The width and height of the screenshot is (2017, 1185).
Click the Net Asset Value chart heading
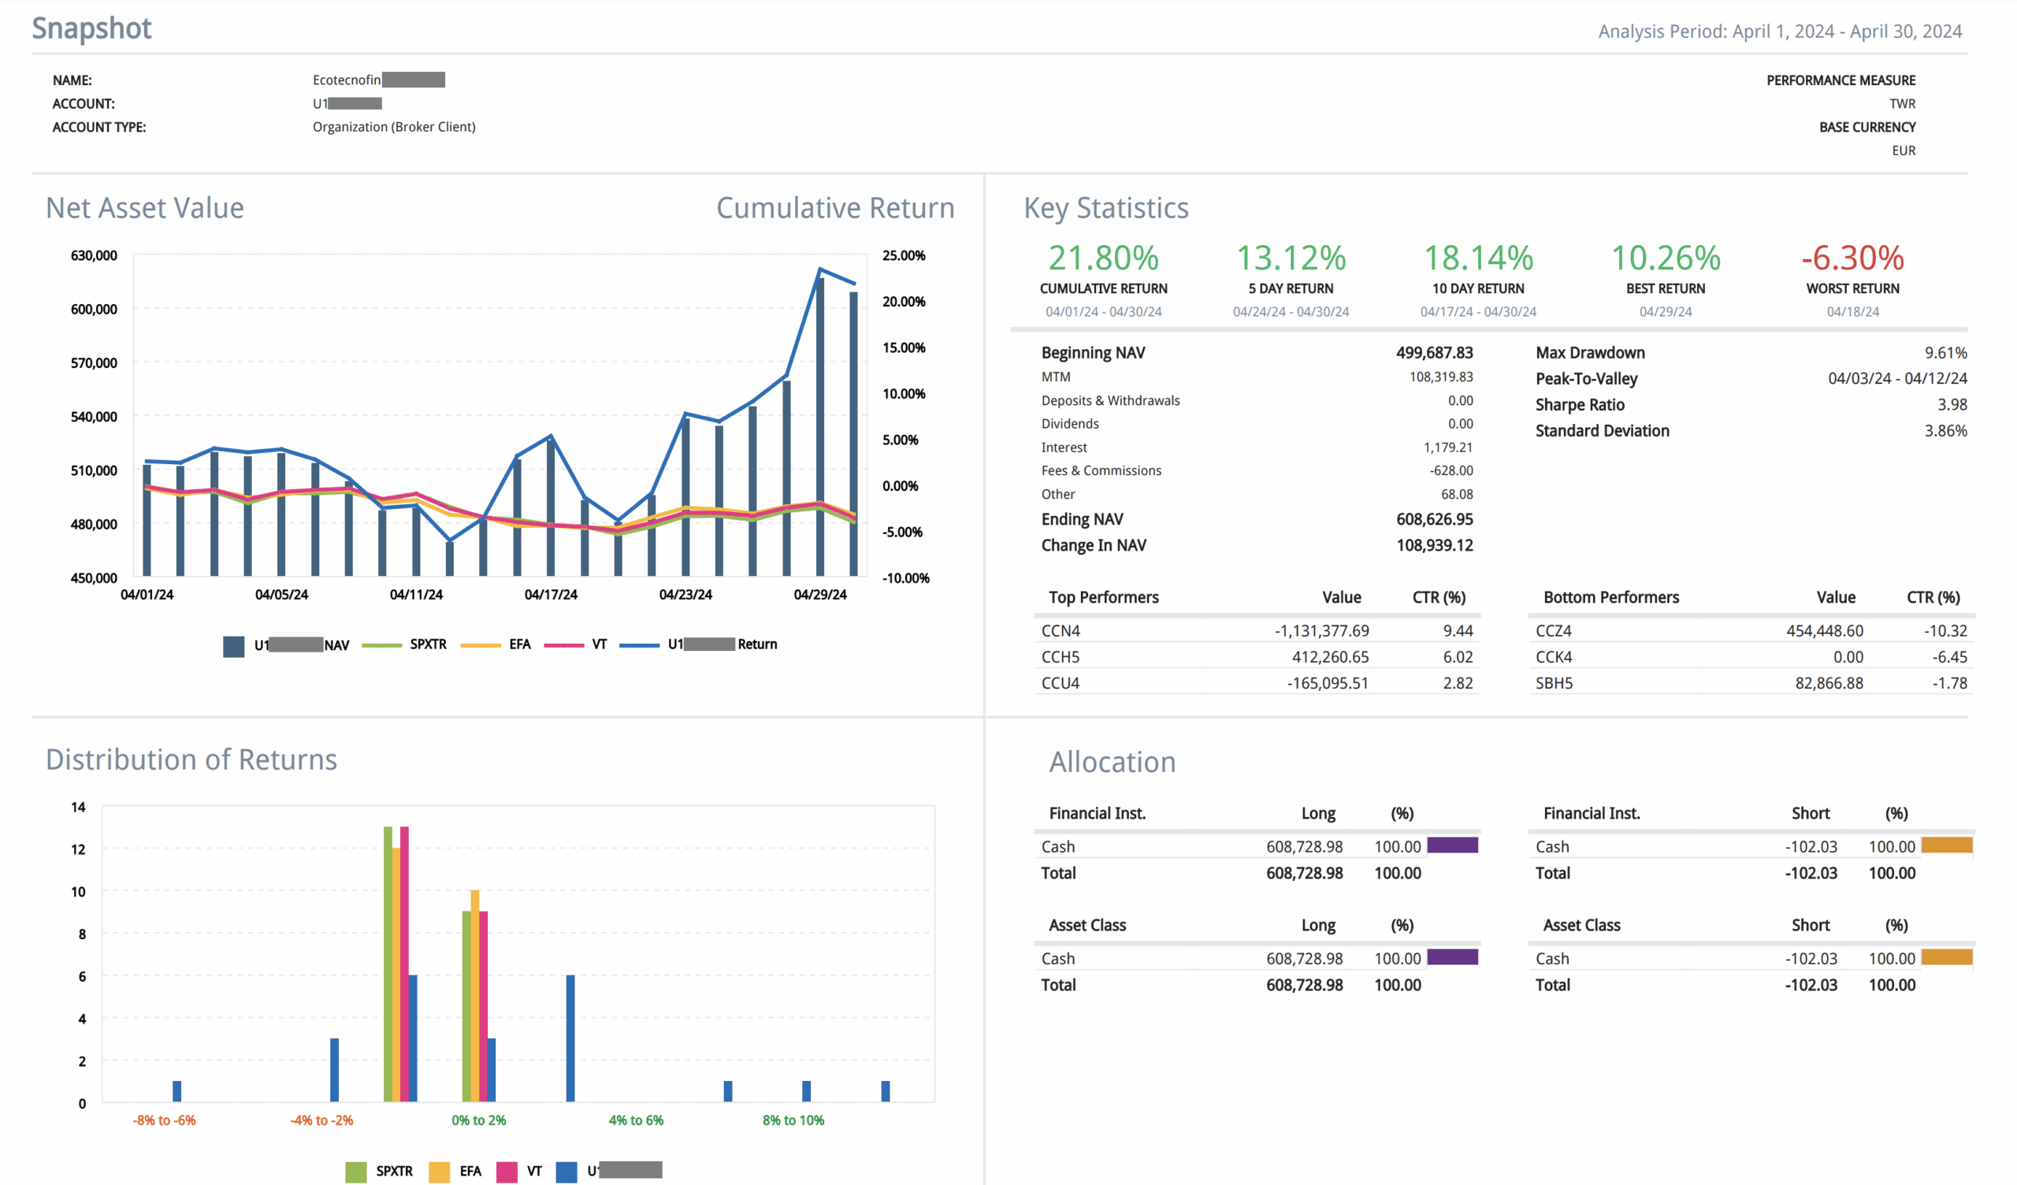point(145,208)
